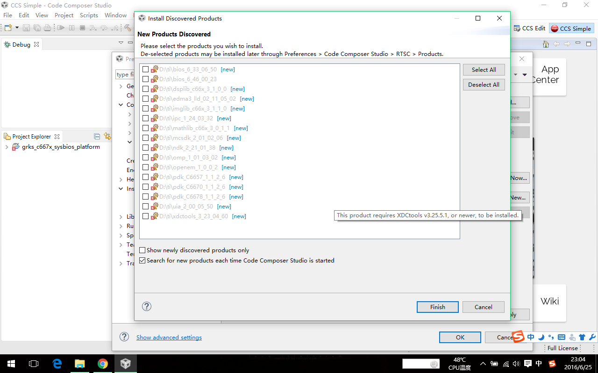Screen dimensions: 598x373
Task: Open the Show advanced settings link
Action: [169, 337]
